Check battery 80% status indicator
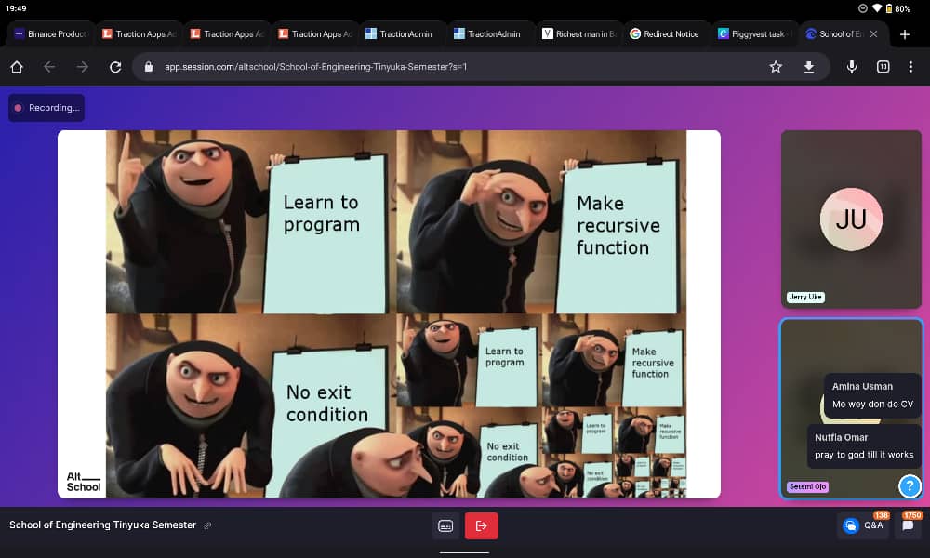 click(898, 9)
